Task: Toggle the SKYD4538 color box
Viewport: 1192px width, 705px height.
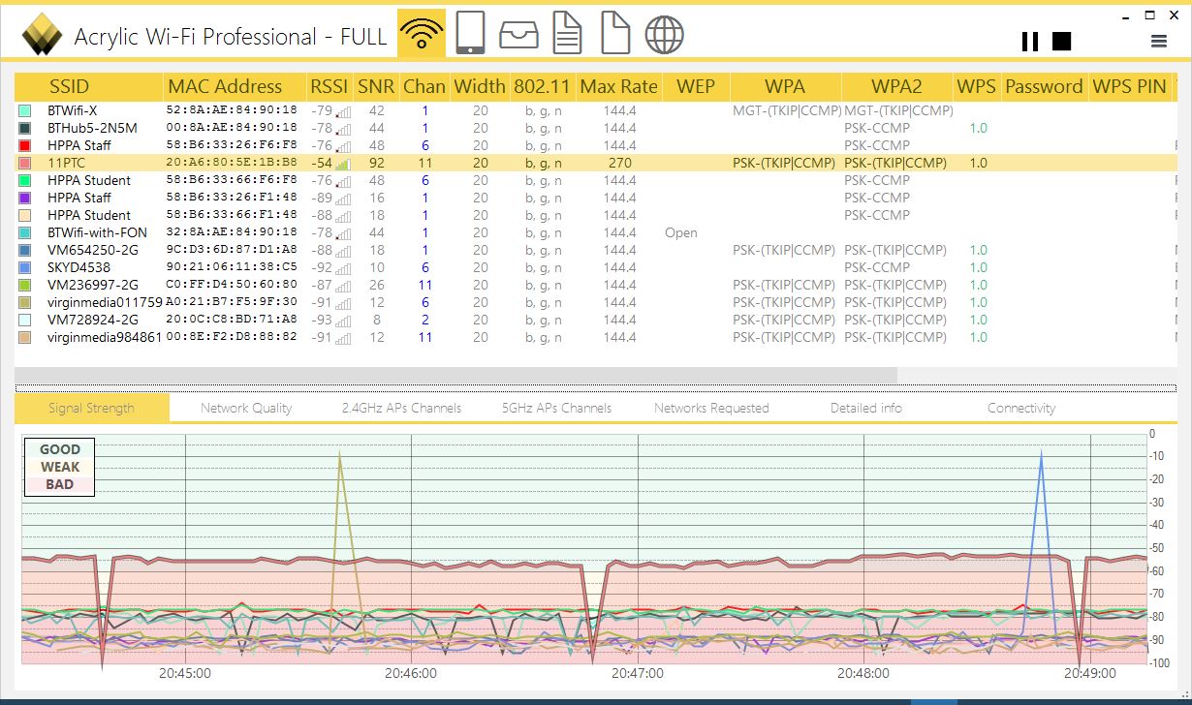Action: pyautogui.click(x=25, y=268)
